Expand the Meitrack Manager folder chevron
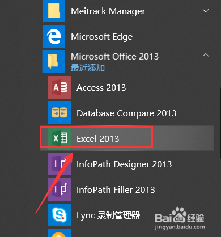This screenshot has width=221, height=237. (206, 11)
